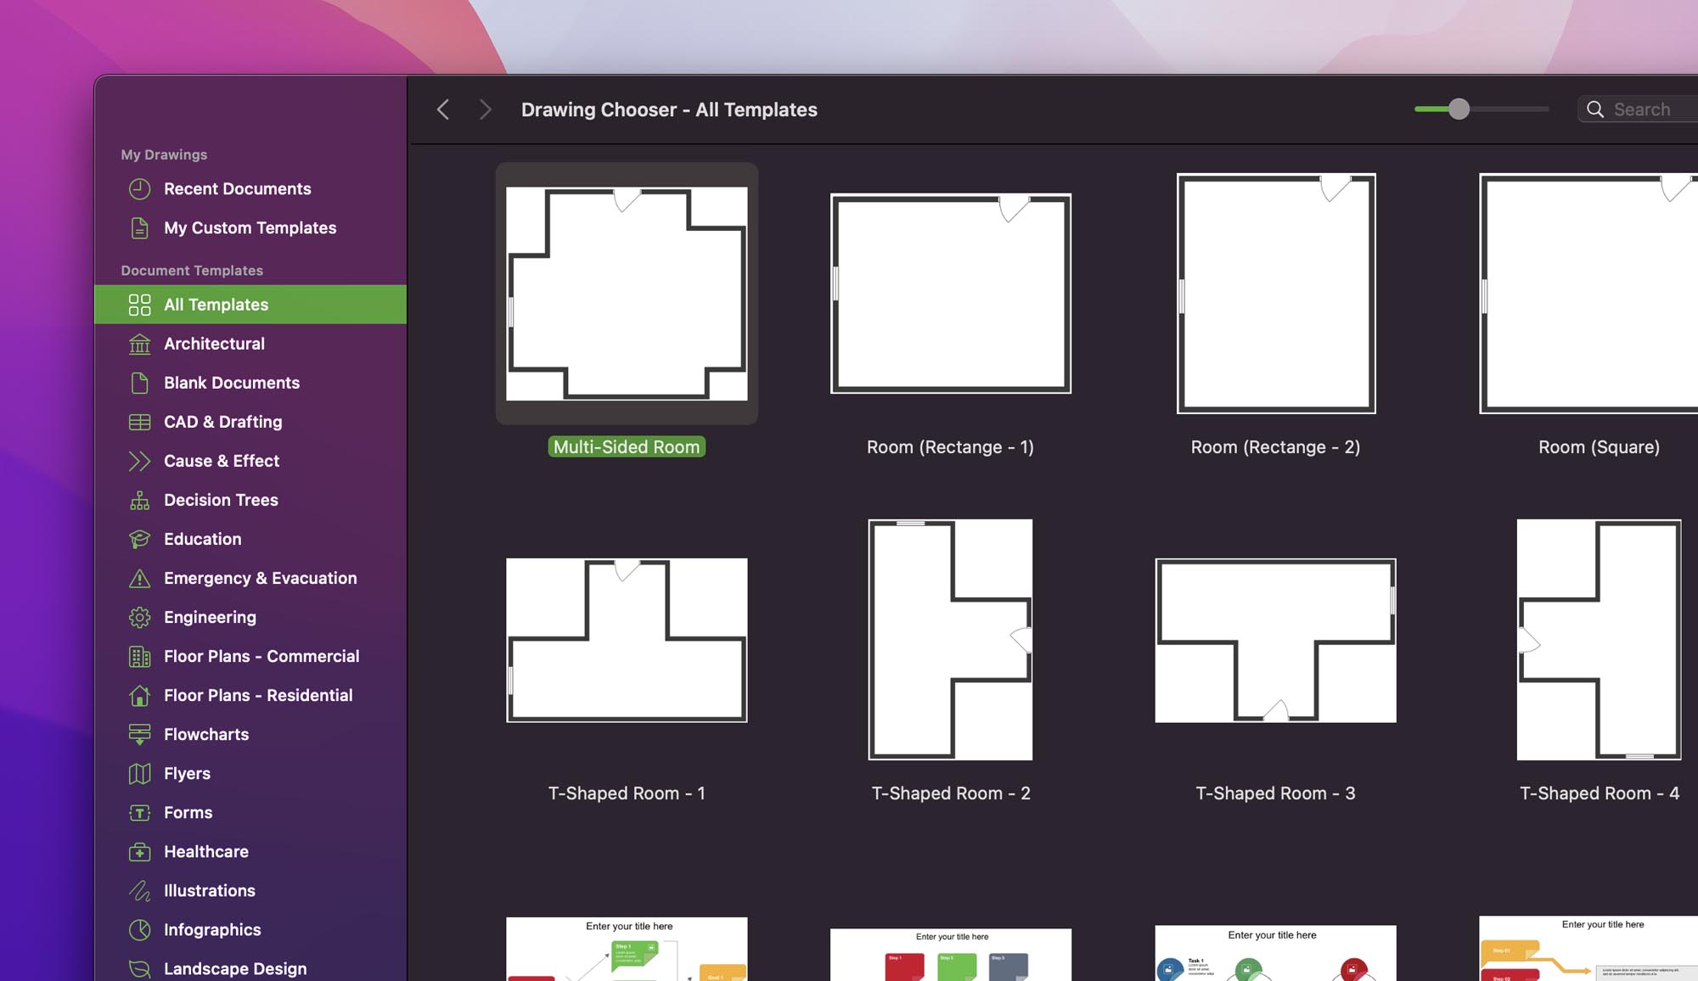The image size is (1698, 981).
Task: Click the backward navigation arrow button
Action: coord(441,109)
